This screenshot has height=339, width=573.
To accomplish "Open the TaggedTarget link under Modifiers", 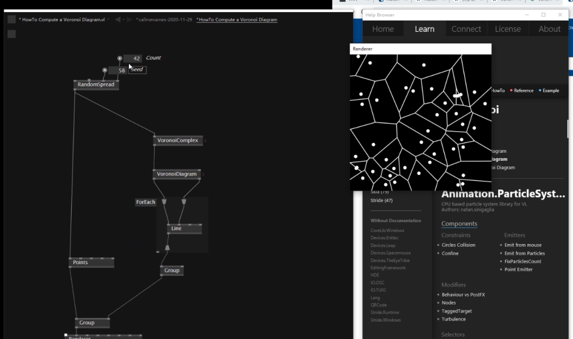I will 457,311.
